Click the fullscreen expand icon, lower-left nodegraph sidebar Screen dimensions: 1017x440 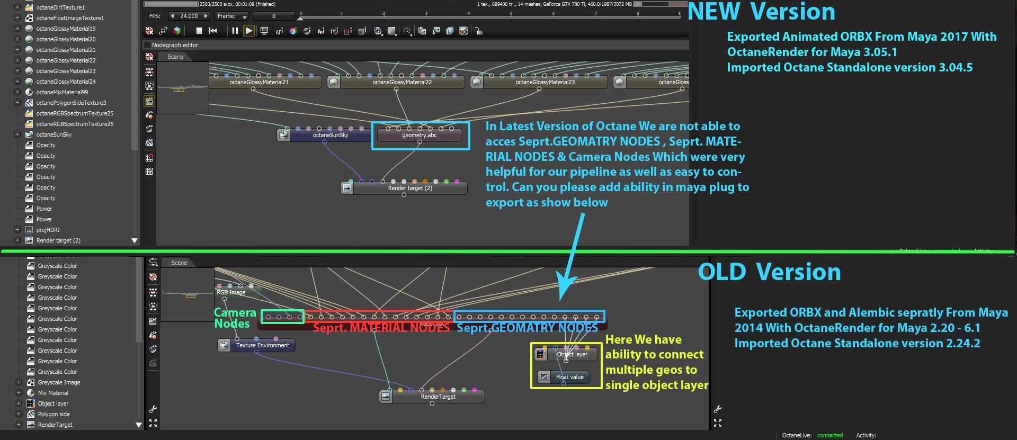tap(153, 423)
